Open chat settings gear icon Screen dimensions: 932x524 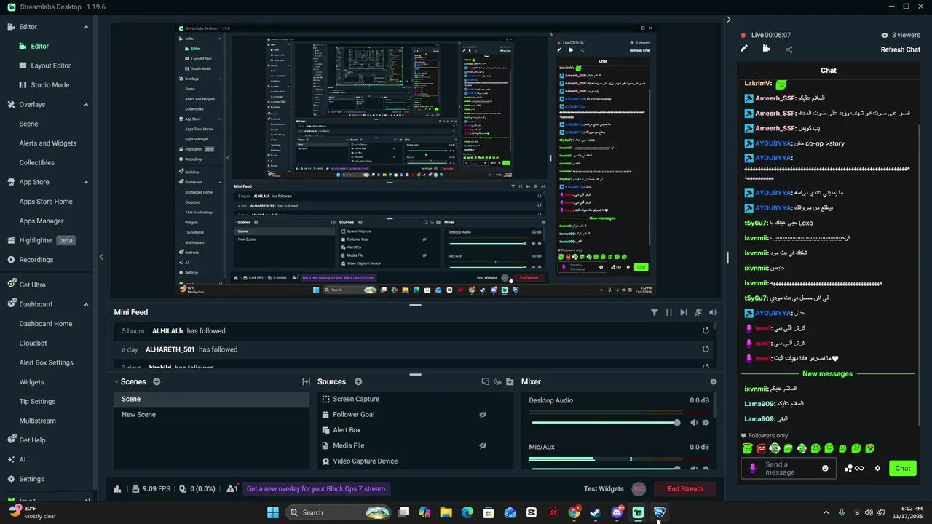coord(877,468)
